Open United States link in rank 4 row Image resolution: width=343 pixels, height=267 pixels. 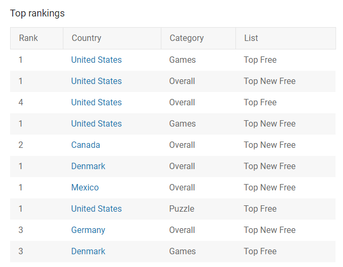[x=96, y=103]
